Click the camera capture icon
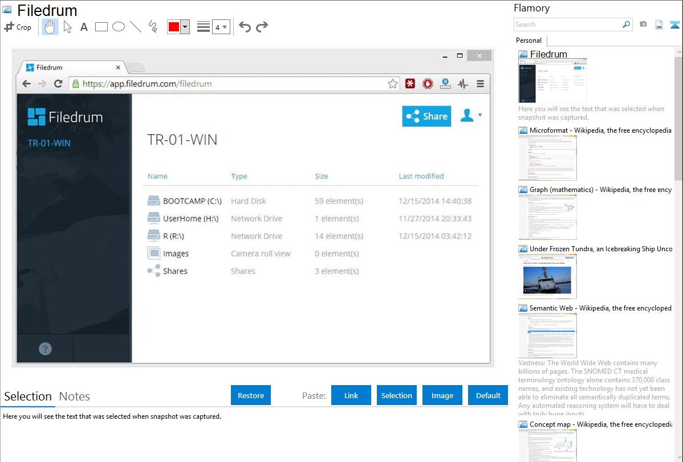This screenshot has height=462, width=683. point(643,24)
